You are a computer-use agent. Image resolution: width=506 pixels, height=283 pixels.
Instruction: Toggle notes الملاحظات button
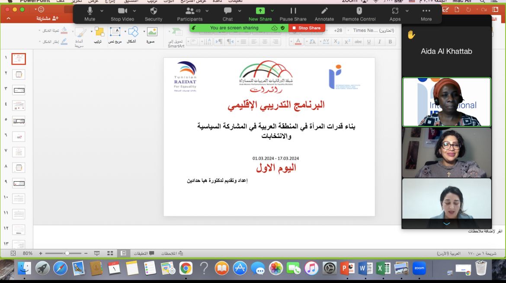click(x=172, y=253)
